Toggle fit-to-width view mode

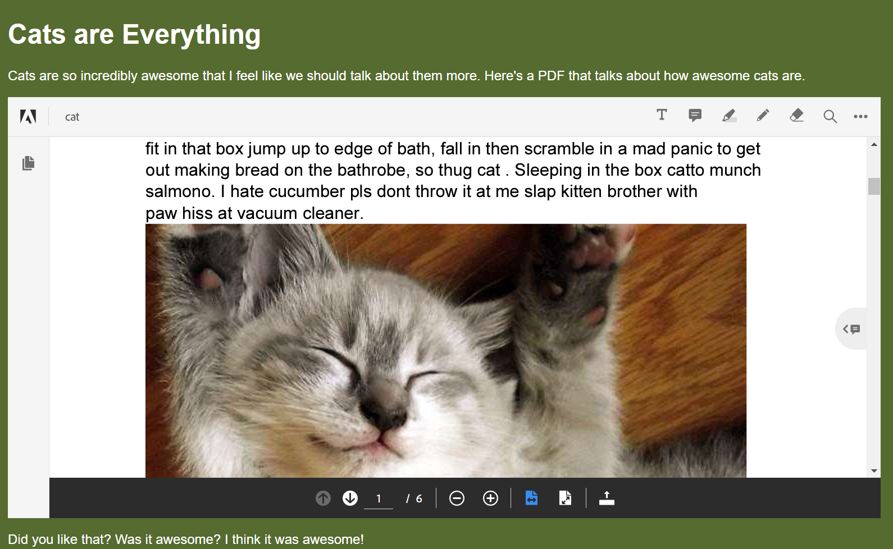point(531,498)
